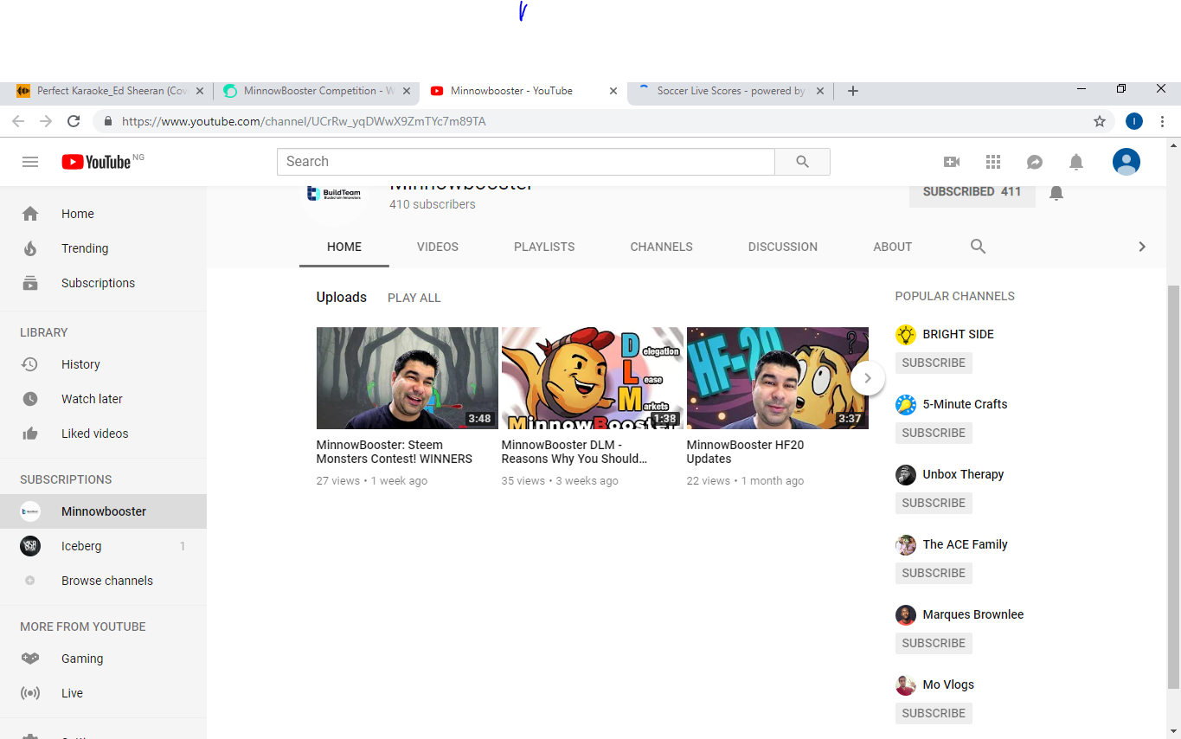Screen dimensions: 1181x739
Task: Reload page with browser refresh icon
Action: coord(74,121)
